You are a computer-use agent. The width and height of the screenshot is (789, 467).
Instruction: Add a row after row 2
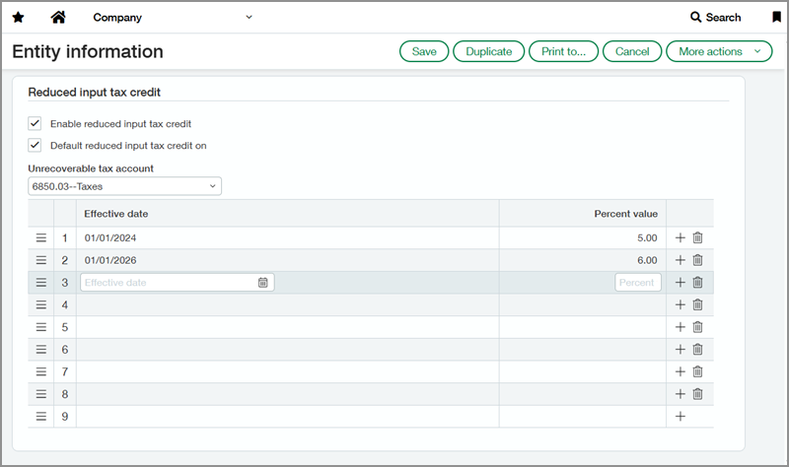click(x=680, y=260)
